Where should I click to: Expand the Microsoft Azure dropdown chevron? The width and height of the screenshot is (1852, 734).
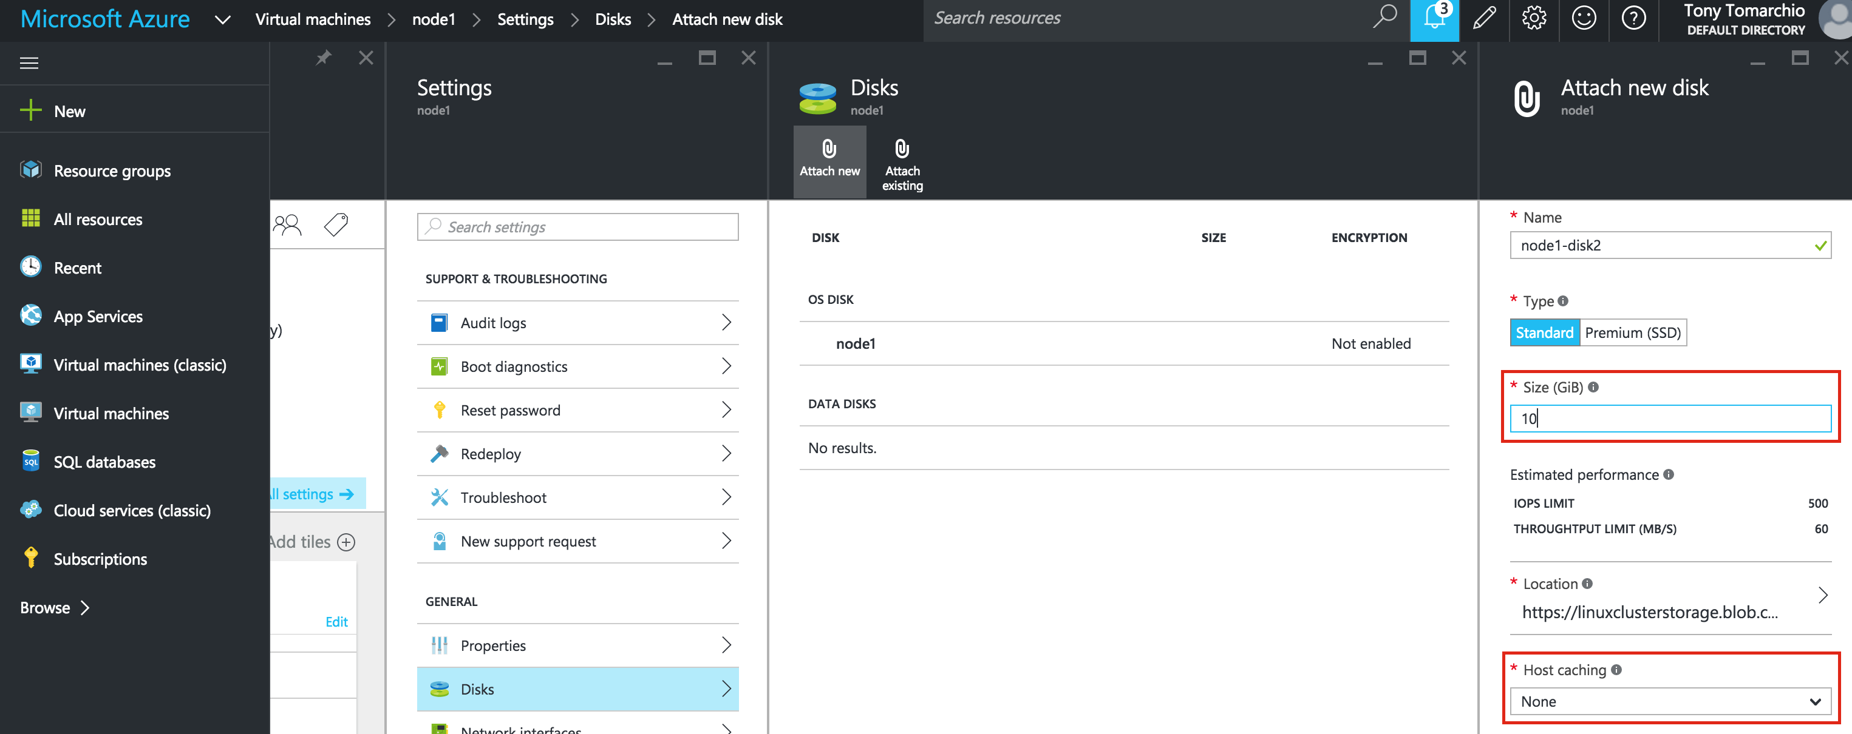(x=223, y=19)
